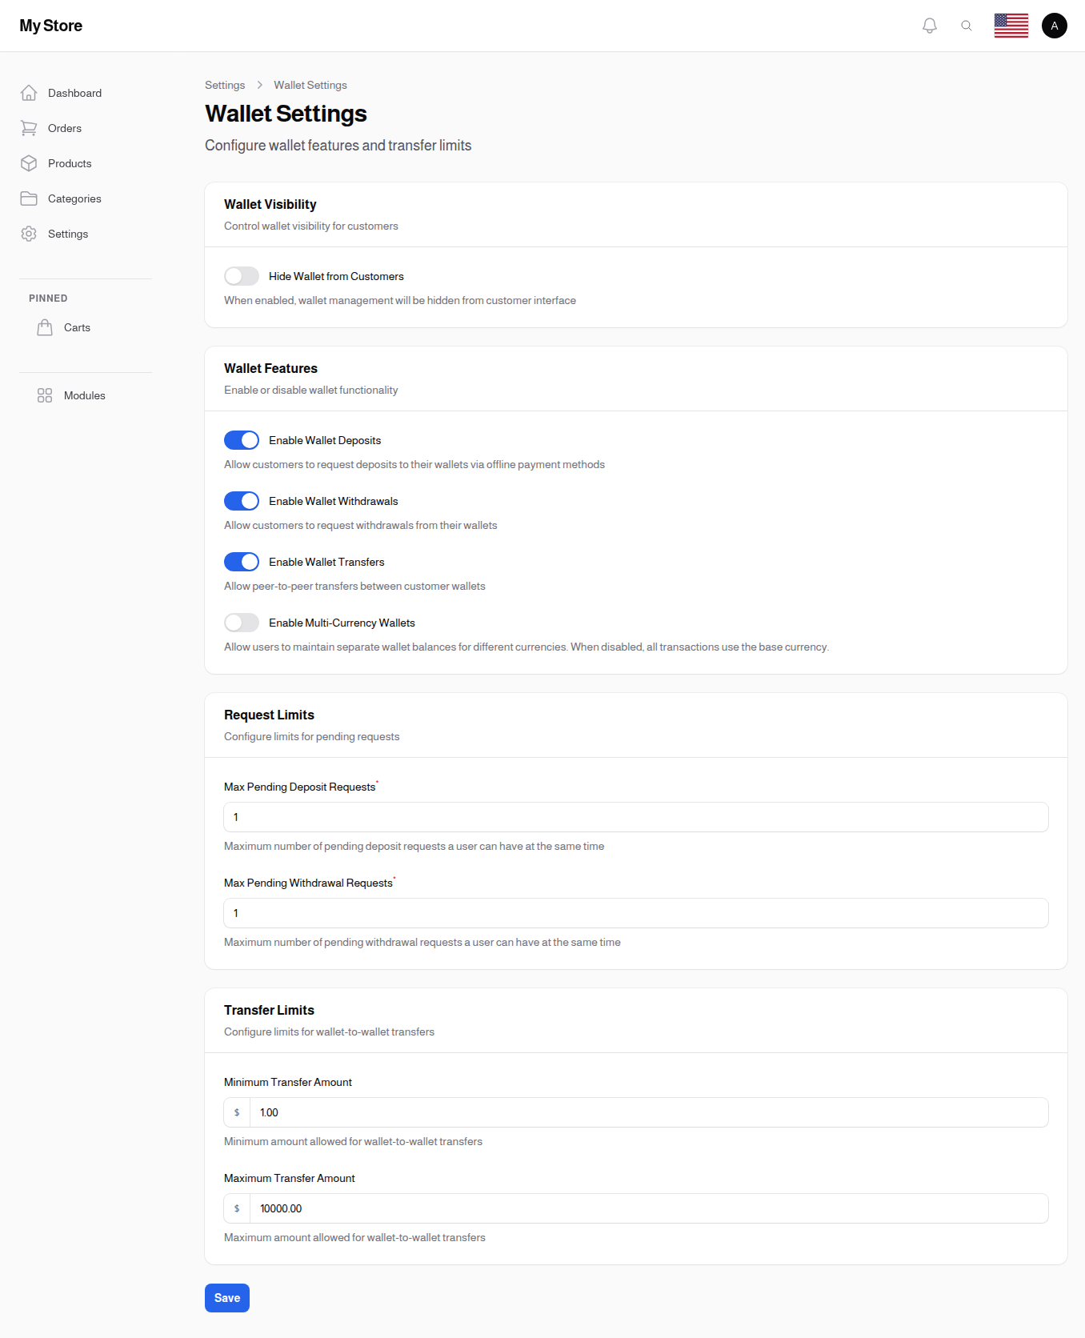Enable Multi-Currency Wallets toggle
This screenshot has width=1085, height=1338.
242,623
